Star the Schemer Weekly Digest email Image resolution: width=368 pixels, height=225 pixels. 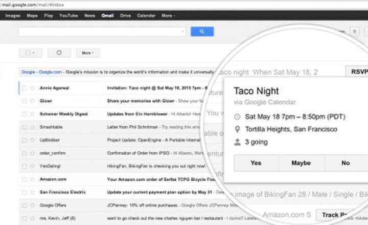(32, 114)
